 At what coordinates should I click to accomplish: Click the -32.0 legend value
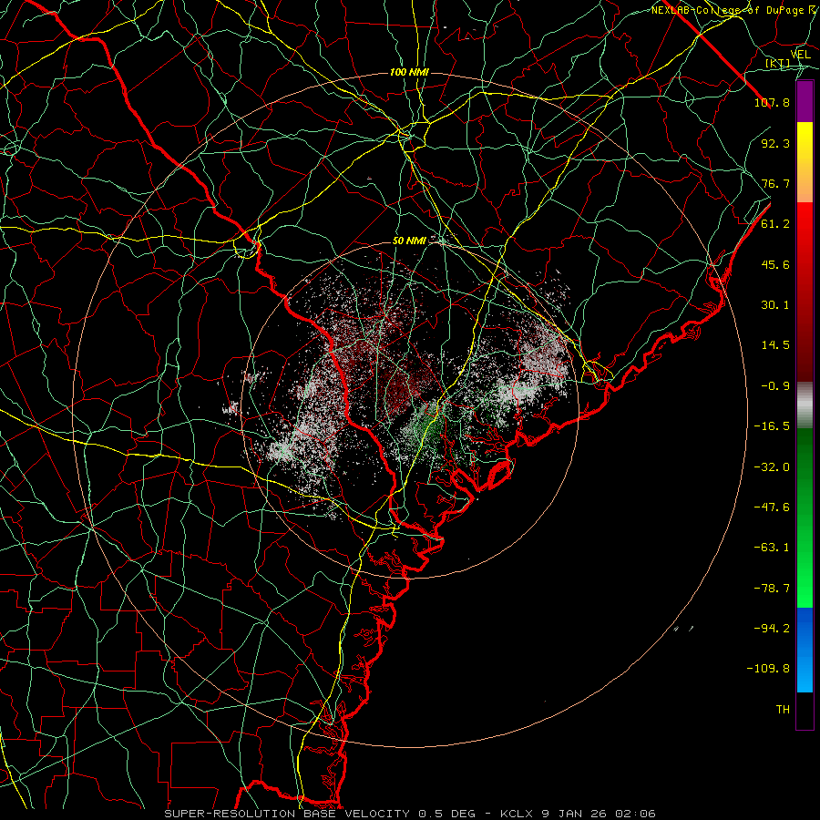[772, 467]
